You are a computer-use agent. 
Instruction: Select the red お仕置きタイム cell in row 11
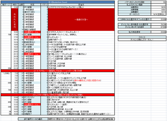pyautogui.click(x=32, y=32)
